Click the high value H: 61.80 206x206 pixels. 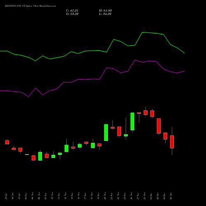105,11
